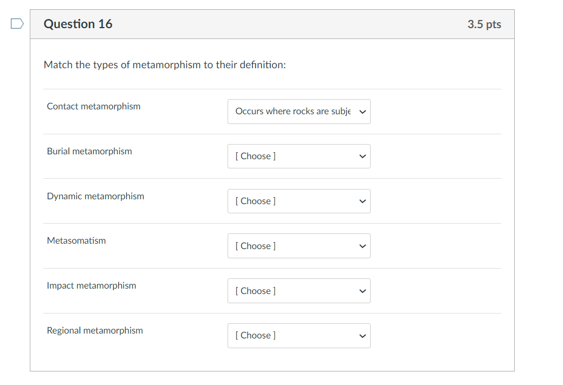Click the chevron arrow beside Metasomatism
The height and width of the screenshot is (385, 563).
[x=363, y=246]
